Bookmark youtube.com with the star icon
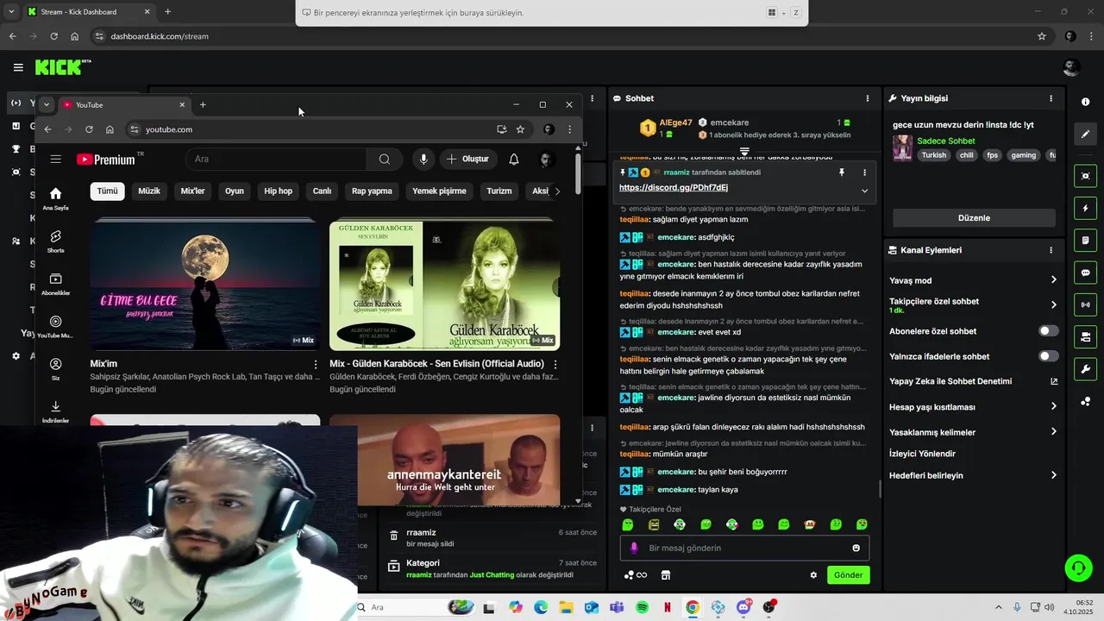This screenshot has width=1104, height=621. 520,129
